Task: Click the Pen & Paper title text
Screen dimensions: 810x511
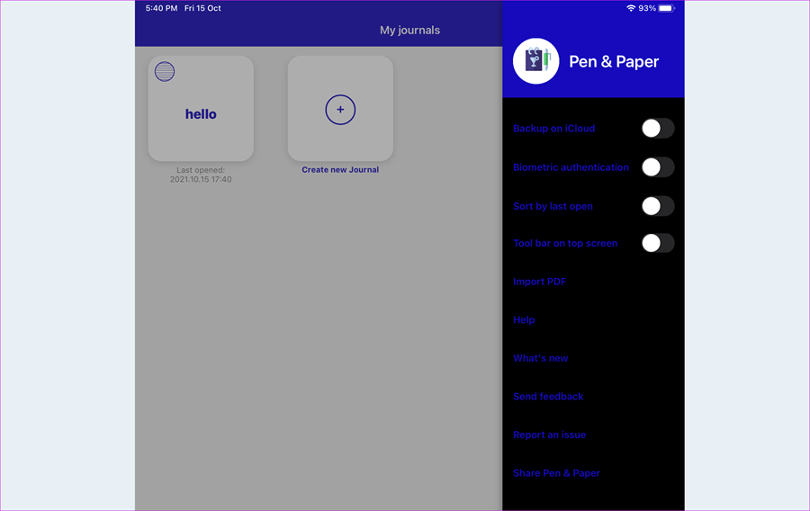Action: [614, 61]
